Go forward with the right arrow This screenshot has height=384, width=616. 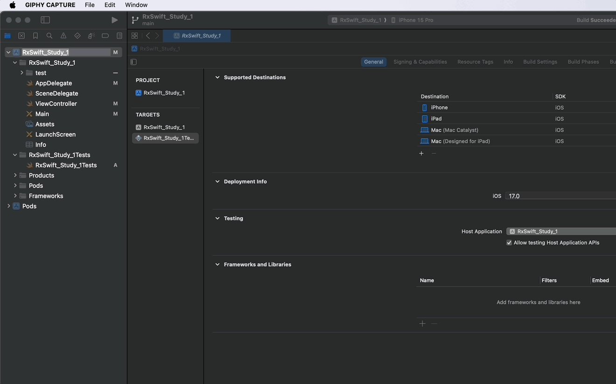coord(157,36)
